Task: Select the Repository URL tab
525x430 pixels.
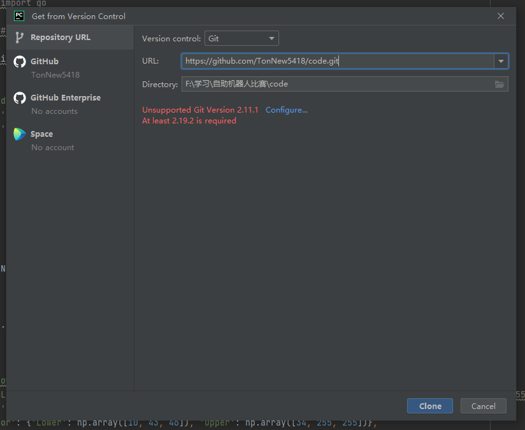Action: point(70,38)
